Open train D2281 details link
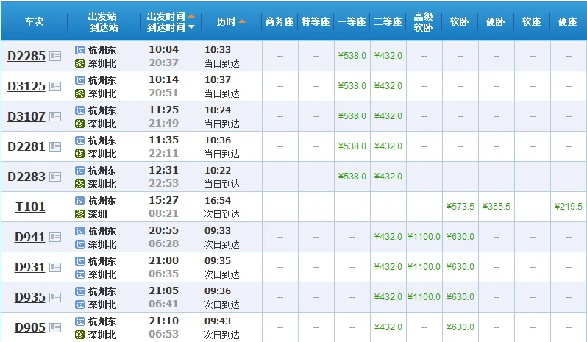 (26, 146)
